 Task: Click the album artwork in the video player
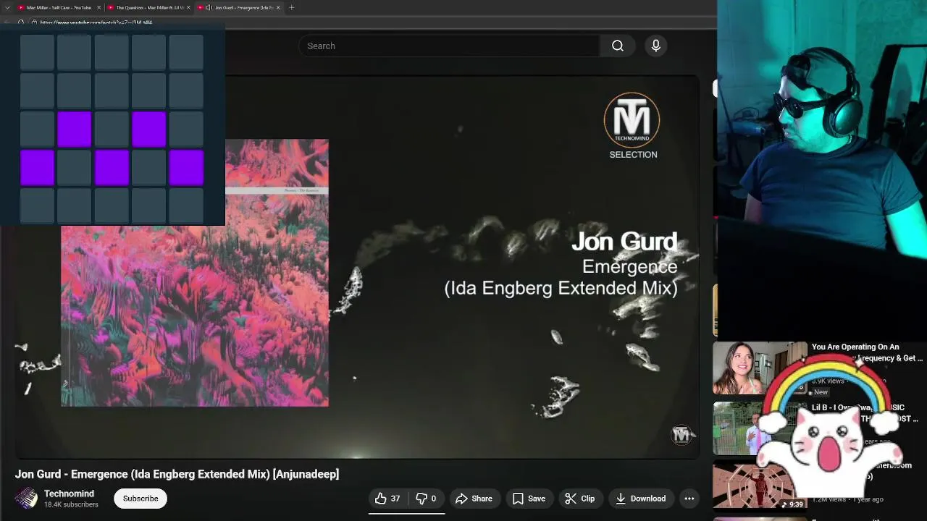[195, 272]
